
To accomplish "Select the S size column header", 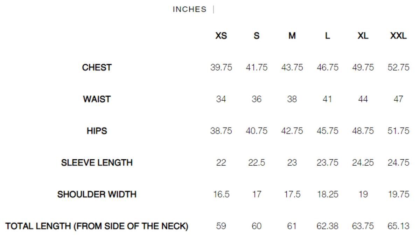I will [x=257, y=36].
